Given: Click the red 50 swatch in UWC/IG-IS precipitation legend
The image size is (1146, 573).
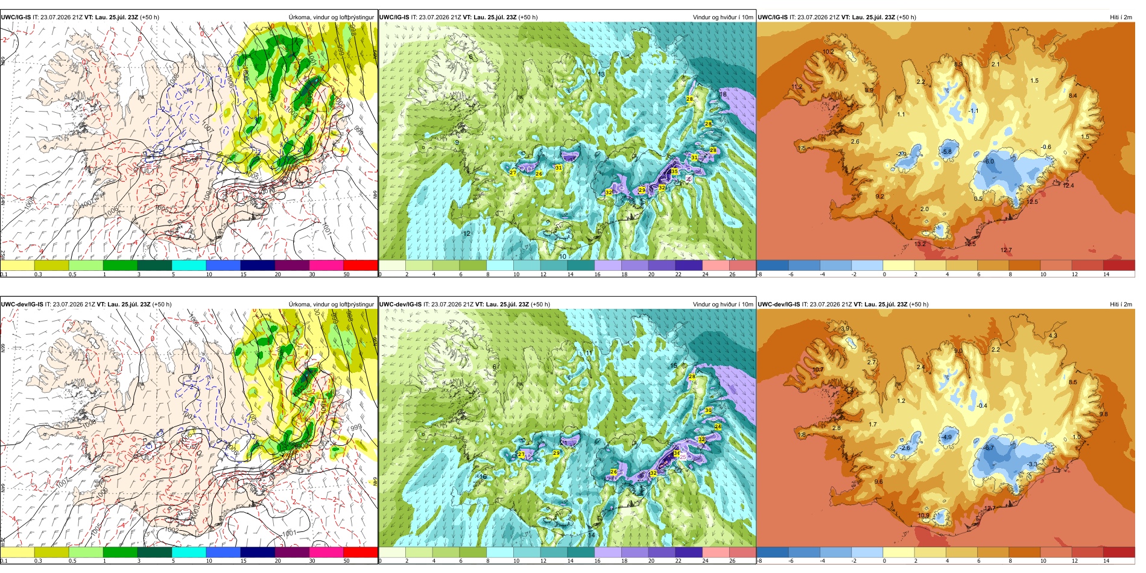Looking at the screenshot, I should point(361,265).
